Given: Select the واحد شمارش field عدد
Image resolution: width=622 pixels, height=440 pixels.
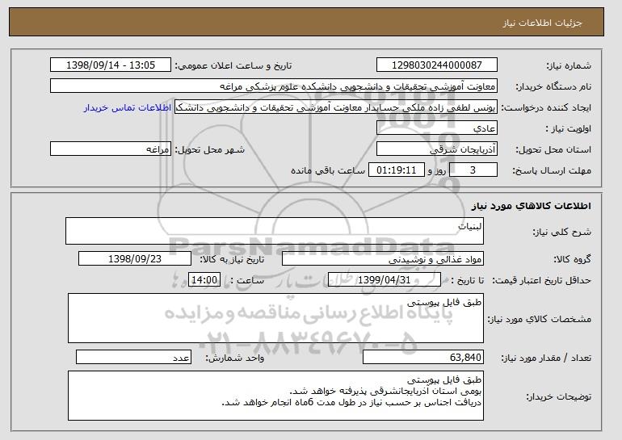Looking at the screenshot, I should click(x=133, y=358).
